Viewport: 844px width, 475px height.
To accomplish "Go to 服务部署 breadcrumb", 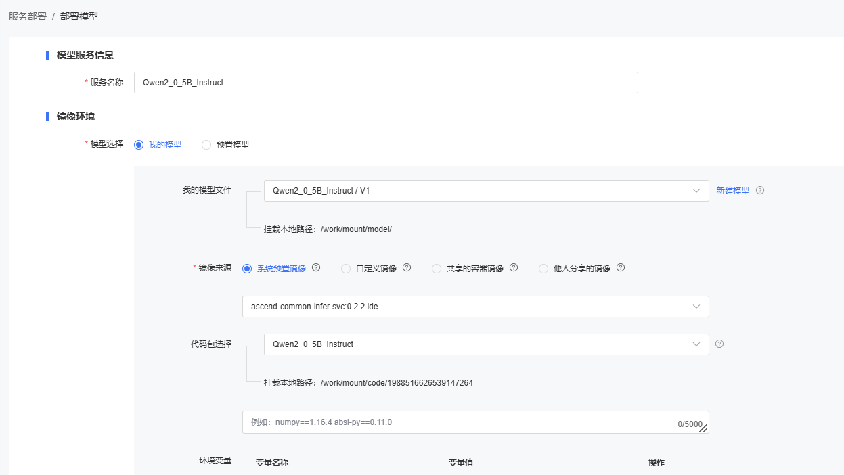I will pos(28,16).
